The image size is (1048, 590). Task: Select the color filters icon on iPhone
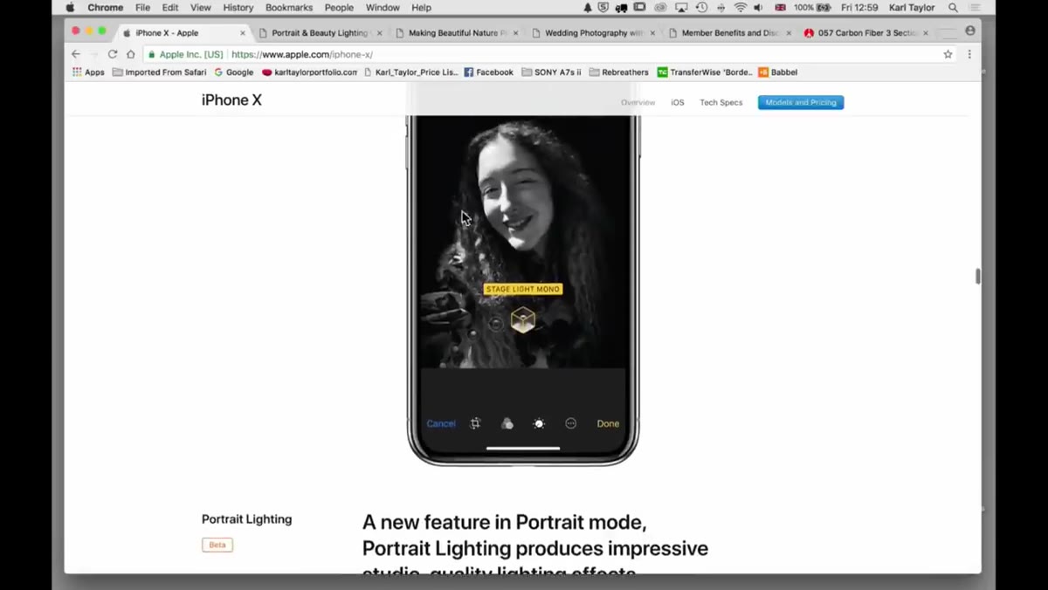tap(507, 423)
